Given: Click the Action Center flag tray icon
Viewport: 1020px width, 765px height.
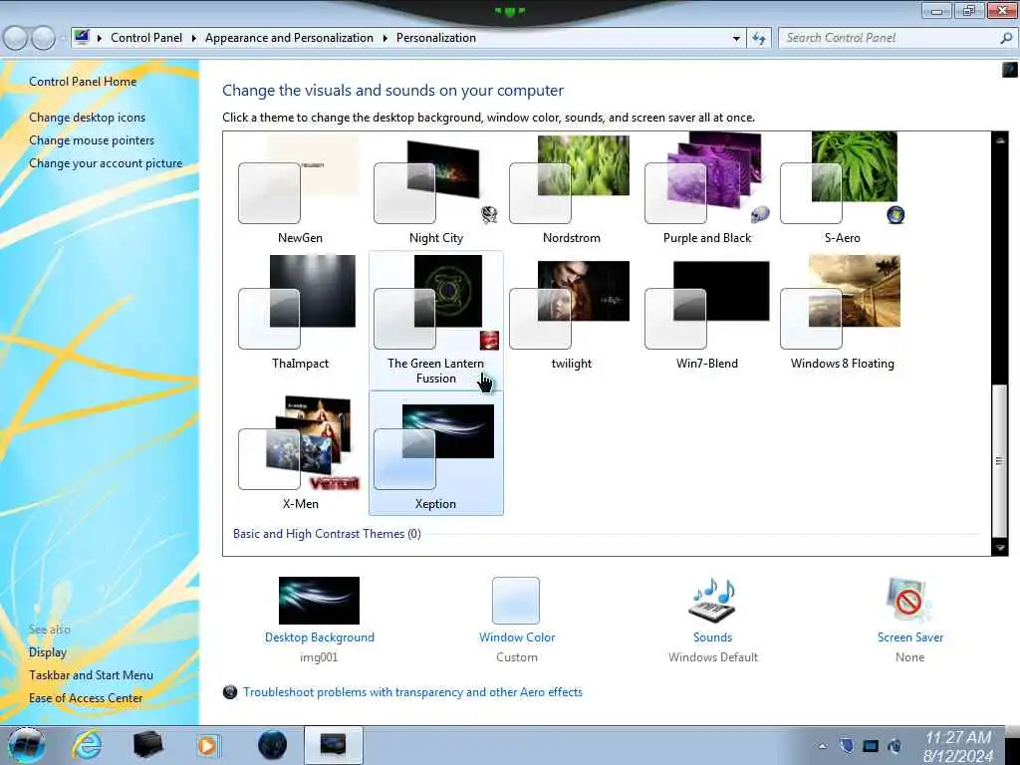Looking at the screenshot, I should pyautogui.click(x=847, y=745).
